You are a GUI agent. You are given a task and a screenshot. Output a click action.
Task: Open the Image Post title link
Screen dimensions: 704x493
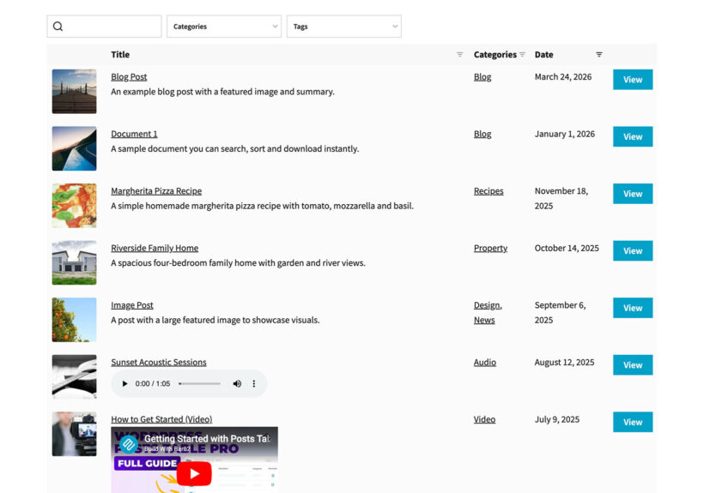click(132, 305)
